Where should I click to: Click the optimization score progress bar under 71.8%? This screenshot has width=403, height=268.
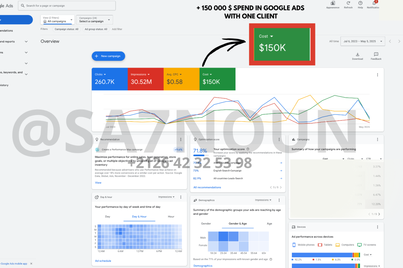click(x=200, y=155)
